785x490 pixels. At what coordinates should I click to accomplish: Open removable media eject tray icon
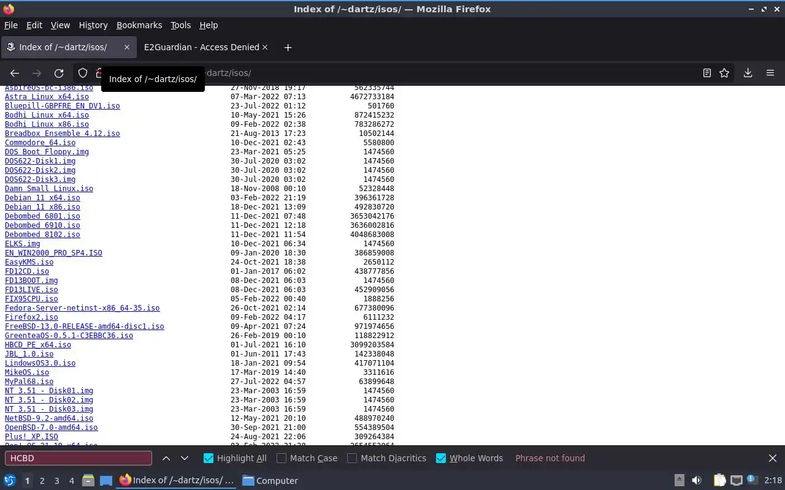(x=680, y=481)
